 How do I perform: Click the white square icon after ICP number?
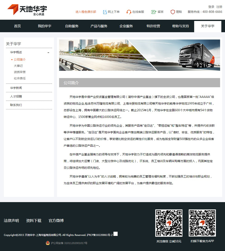click(116, 234)
